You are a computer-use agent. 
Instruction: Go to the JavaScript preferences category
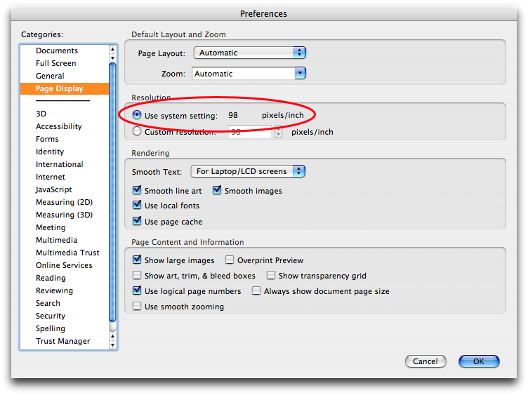click(54, 189)
